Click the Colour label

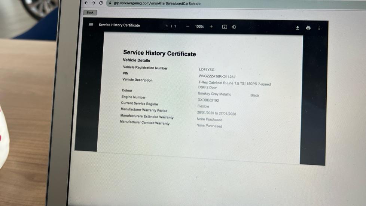[x=127, y=90]
